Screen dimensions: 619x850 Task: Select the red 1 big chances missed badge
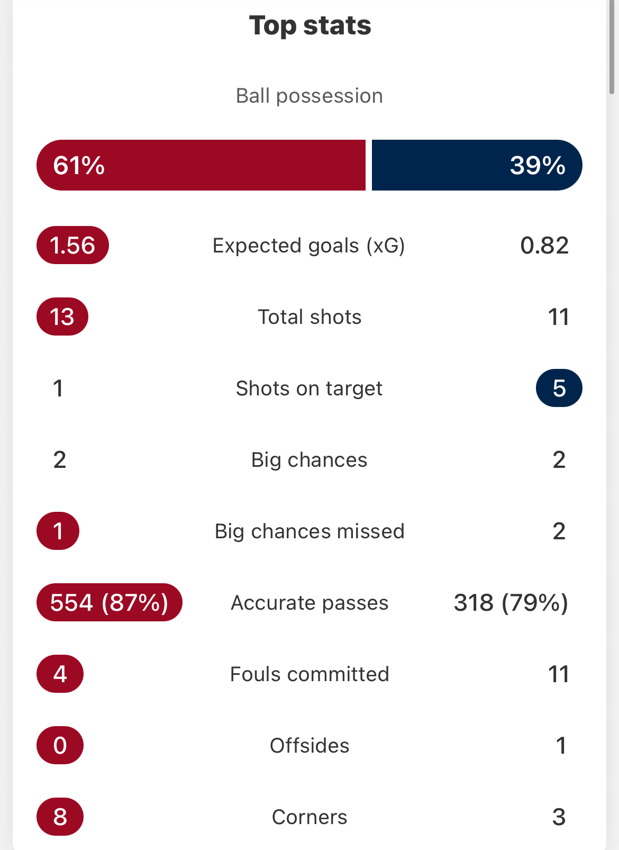coord(58,531)
